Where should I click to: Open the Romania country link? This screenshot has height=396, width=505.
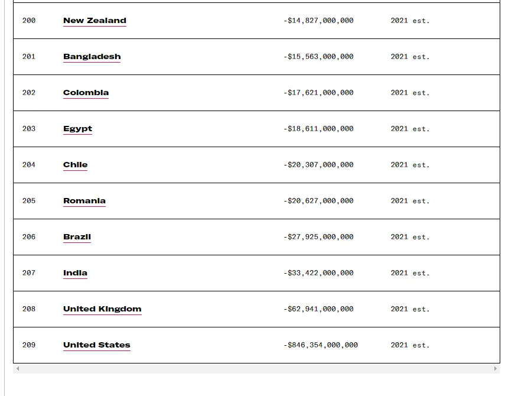pos(84,201)
